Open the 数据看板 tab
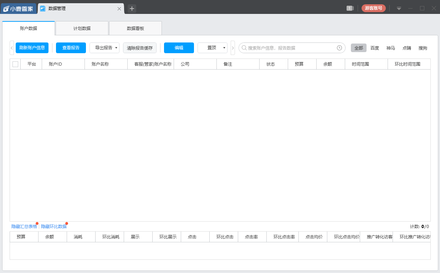The height and width of the screenshot is (273, 440). tap(135, 28)
